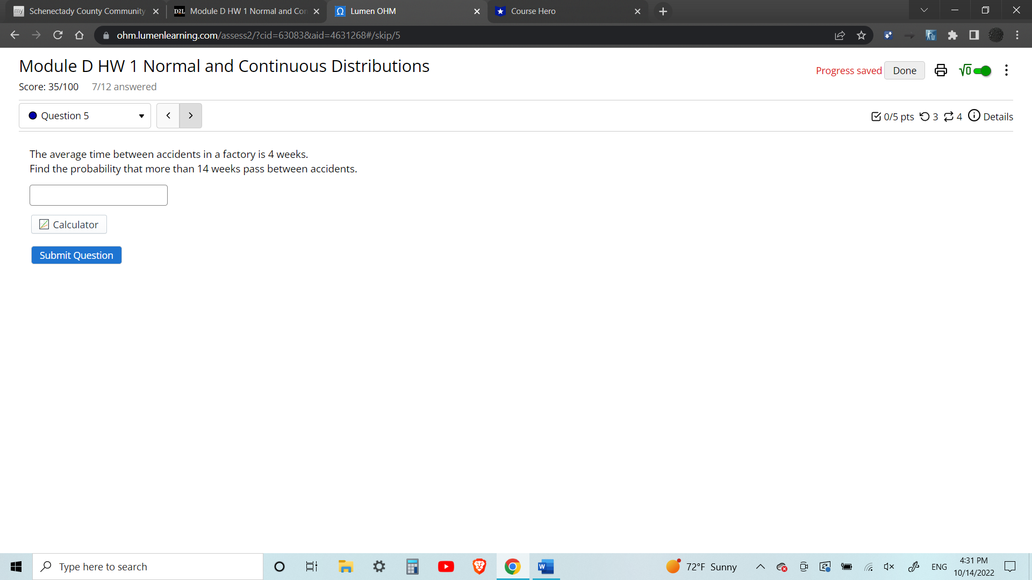Image resolution: width=1032 pixels, height=580 pixels.
Task: Bookmark this page with the star icon
Action: click(x=861, y=35)
